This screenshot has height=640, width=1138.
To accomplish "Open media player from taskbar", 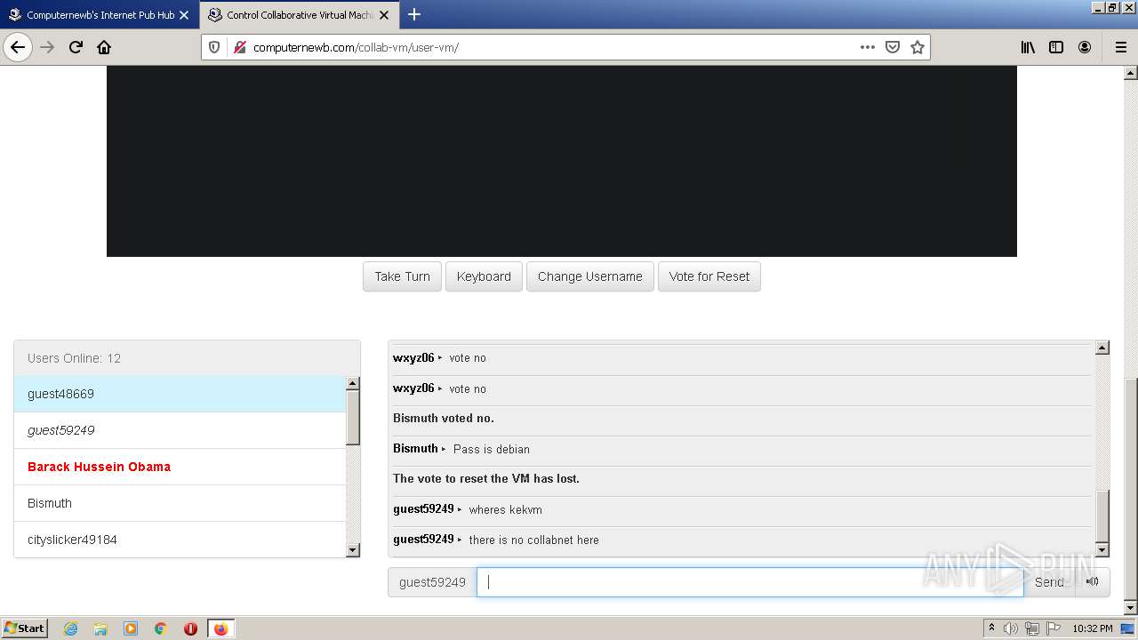I will [x=131, y=628].
